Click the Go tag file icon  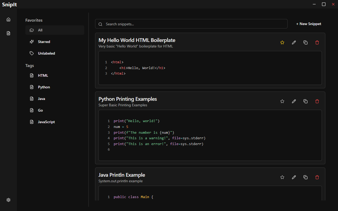pos(32,110)
